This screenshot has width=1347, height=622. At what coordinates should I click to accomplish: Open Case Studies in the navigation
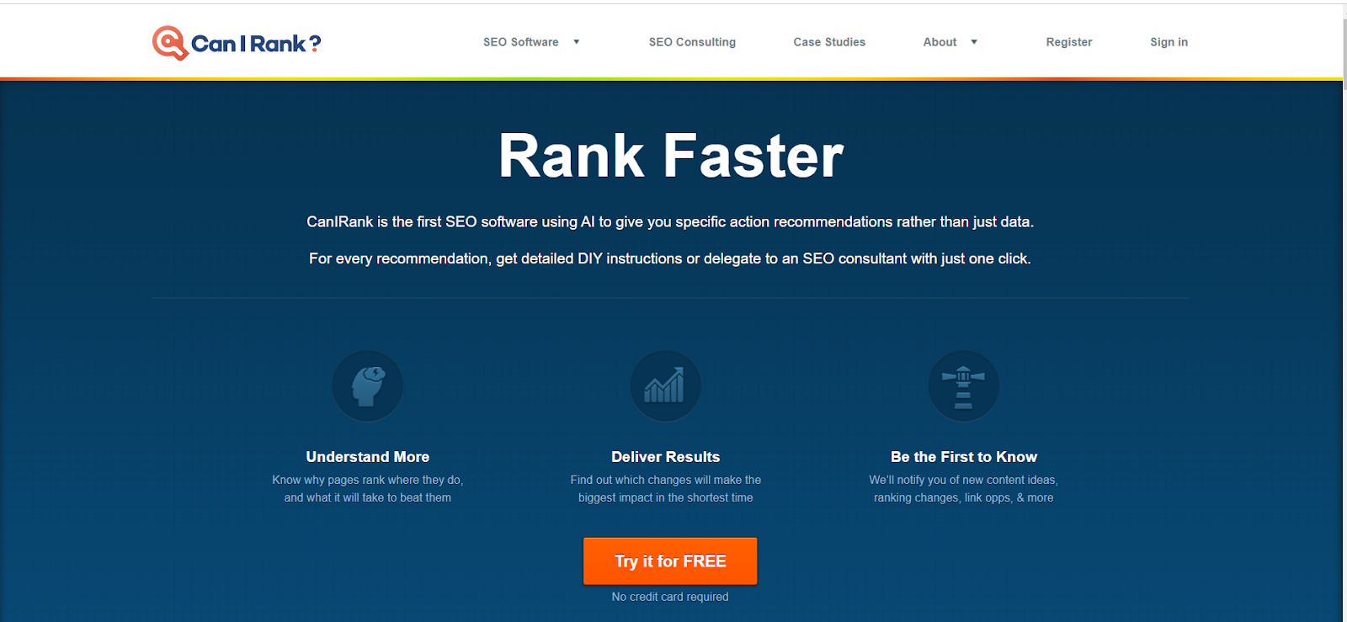pos(829,42)
